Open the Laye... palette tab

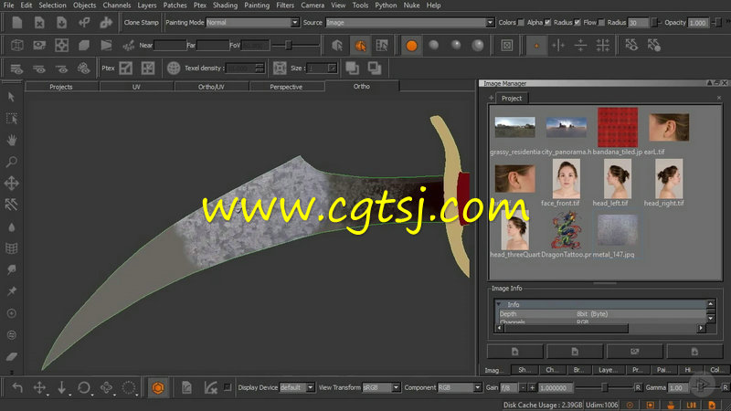(608, 370)
